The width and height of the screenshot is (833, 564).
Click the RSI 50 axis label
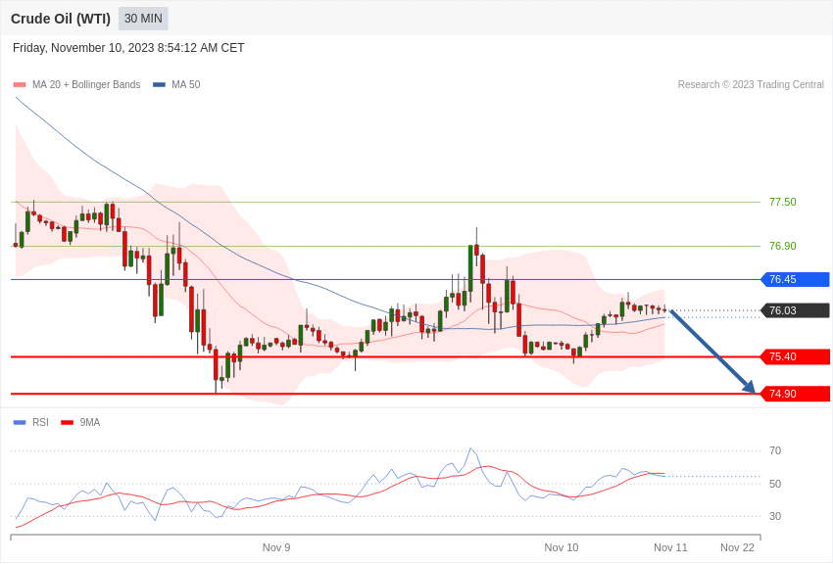coord(775,484)
